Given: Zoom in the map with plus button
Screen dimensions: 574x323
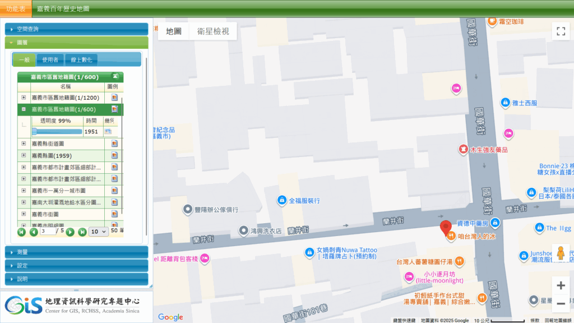Looking at the screenshot, I should (x=561, y=285).
